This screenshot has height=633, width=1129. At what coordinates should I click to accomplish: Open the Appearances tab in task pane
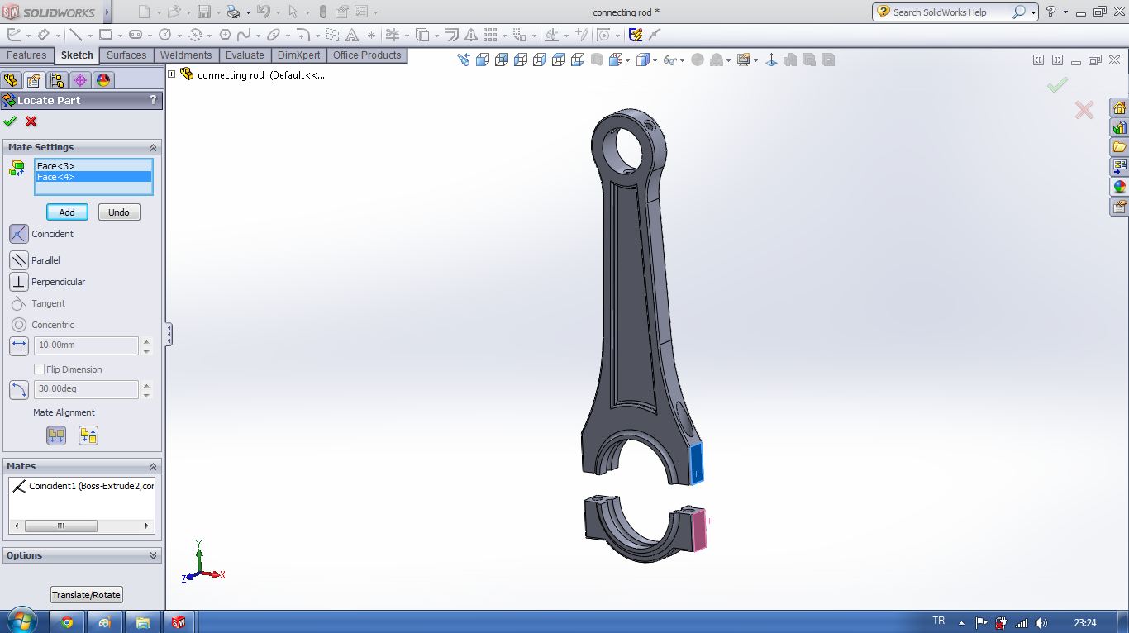(1119, 187)
